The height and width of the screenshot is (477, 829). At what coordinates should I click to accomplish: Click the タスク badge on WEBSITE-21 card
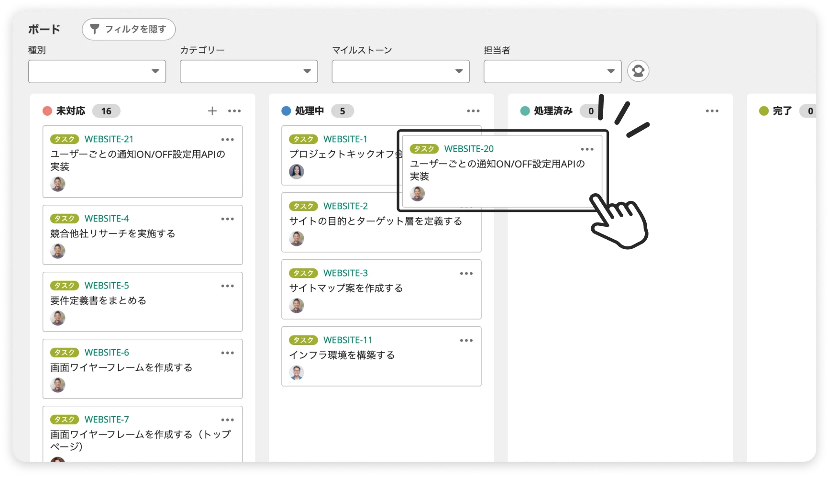click(65, 139)
